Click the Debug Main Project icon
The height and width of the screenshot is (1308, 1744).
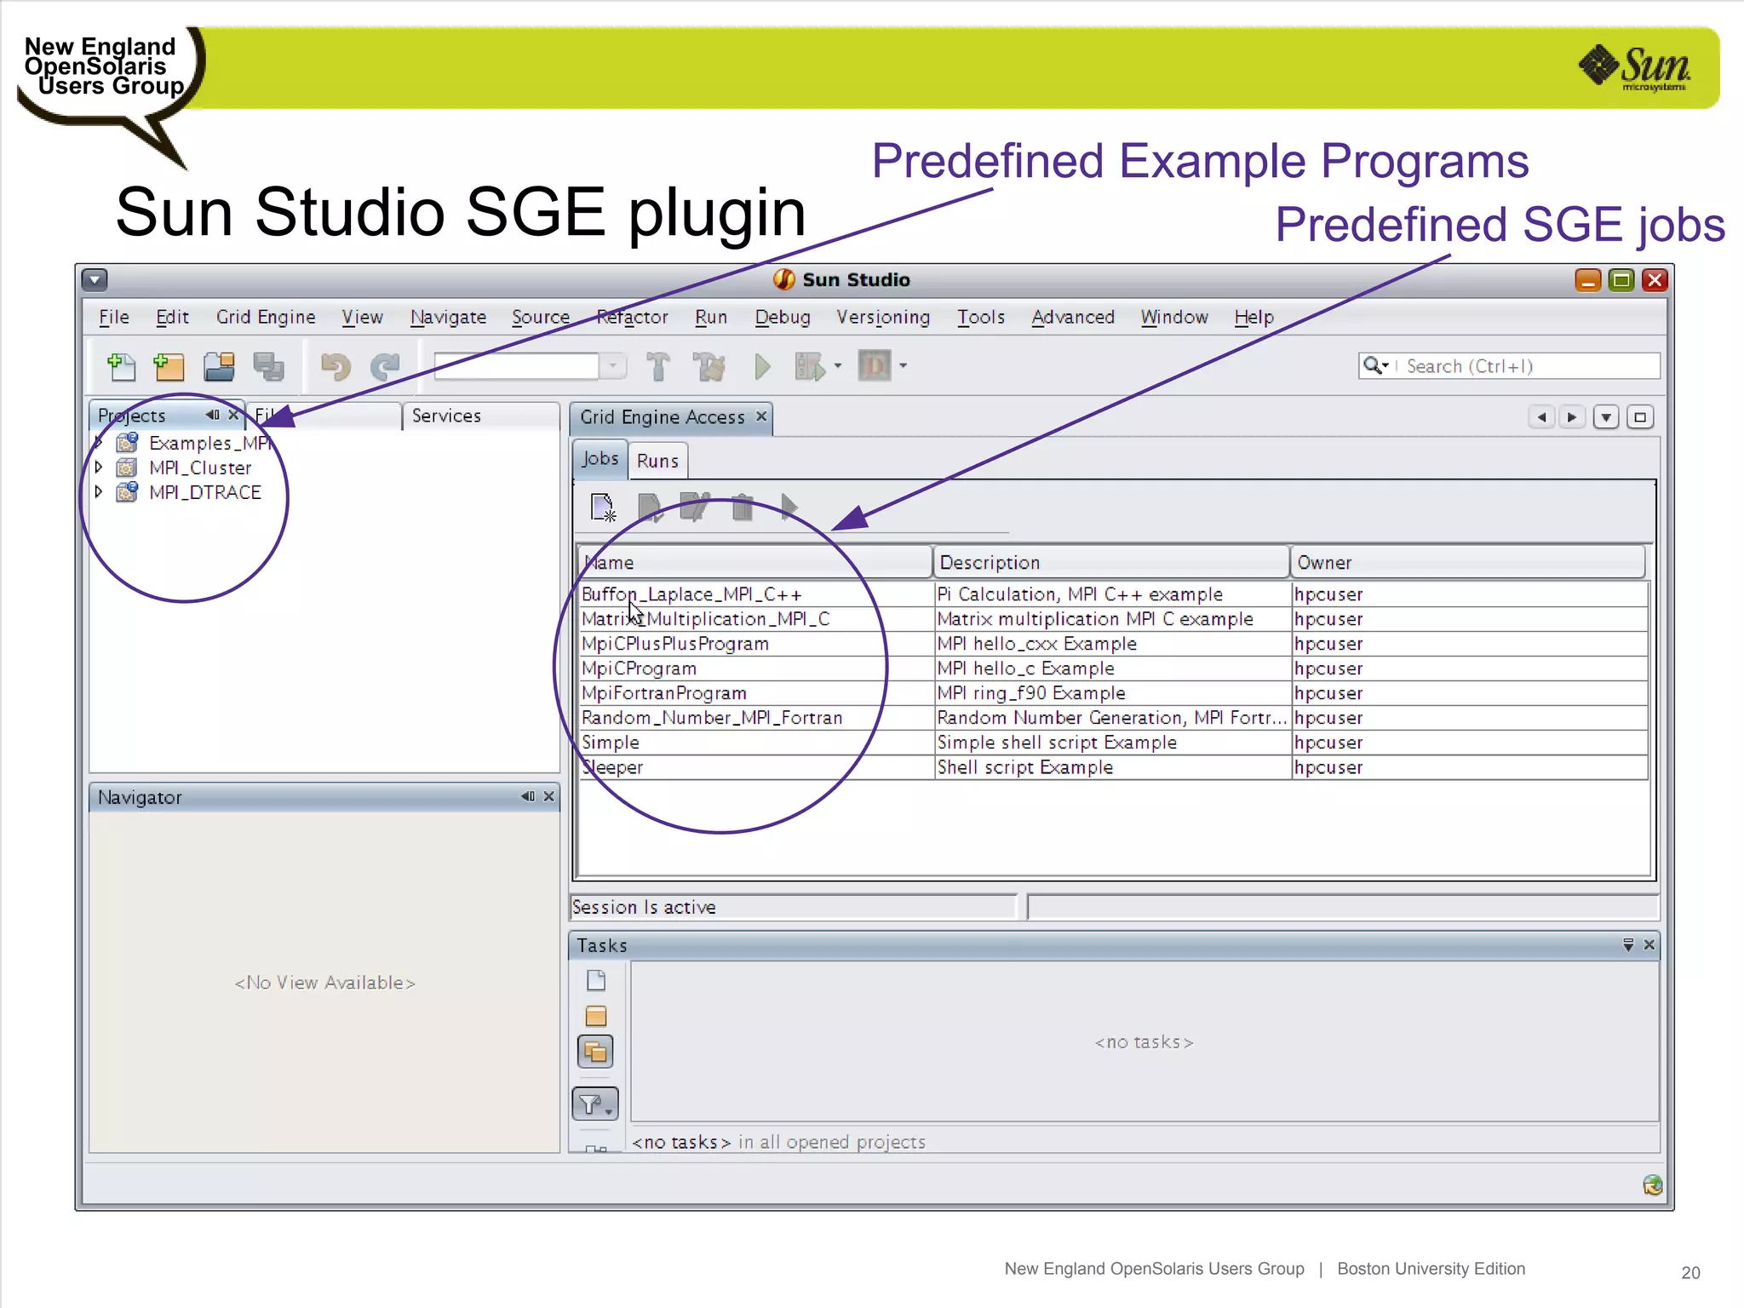coord(809,367)
